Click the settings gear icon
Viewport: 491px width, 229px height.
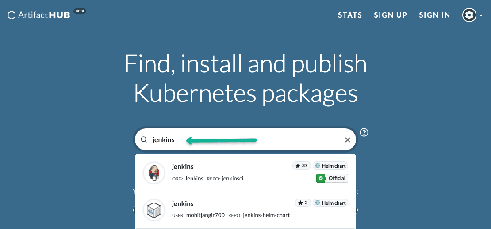click(x=469, y=15)
